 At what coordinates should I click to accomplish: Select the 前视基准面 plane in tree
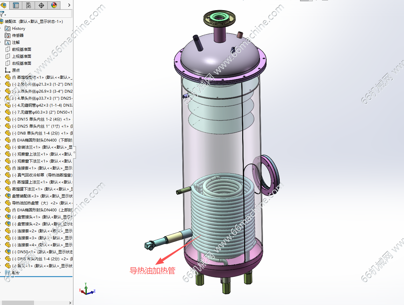click(21, 50)
